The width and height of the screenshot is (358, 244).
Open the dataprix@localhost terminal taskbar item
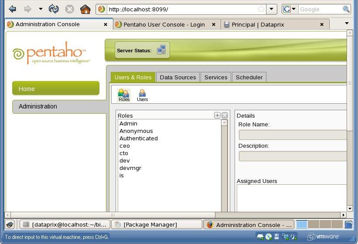[x=65, y=225]
